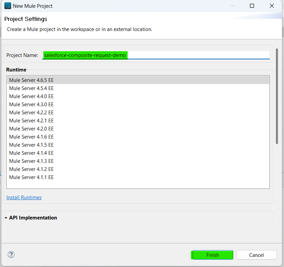
Task: Click the help question mark icon
Action: pyautogui.click(x=11, y=255)
